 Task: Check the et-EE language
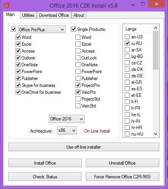click(x=127, y=95)
